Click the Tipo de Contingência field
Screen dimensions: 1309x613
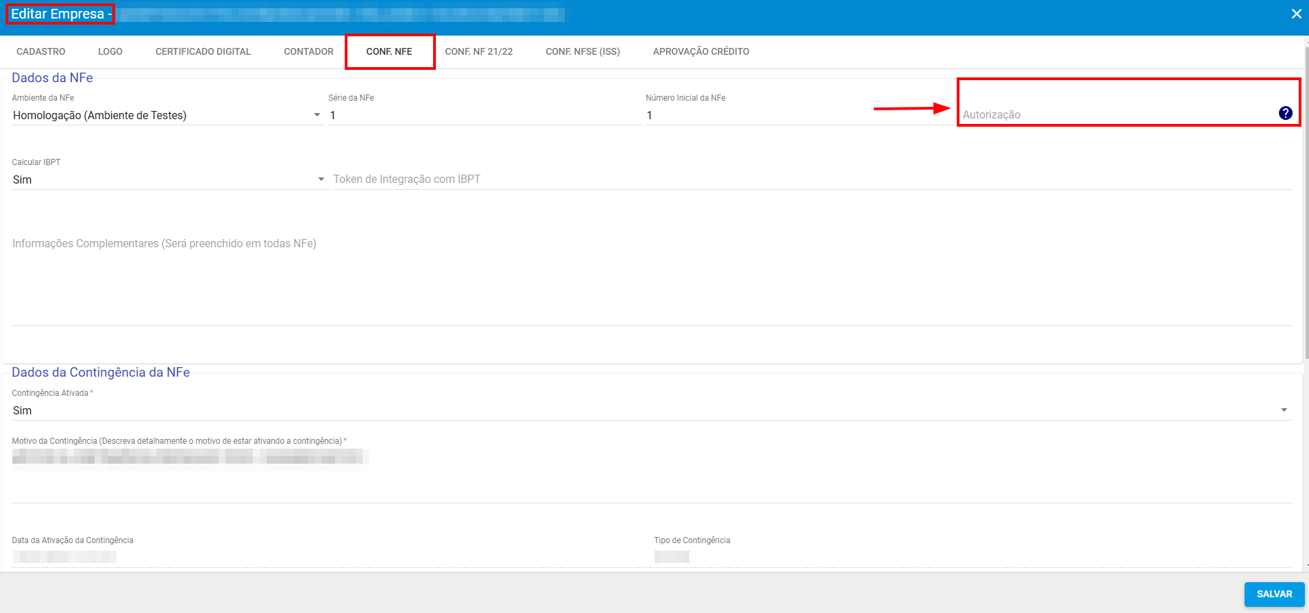(973, 557)
